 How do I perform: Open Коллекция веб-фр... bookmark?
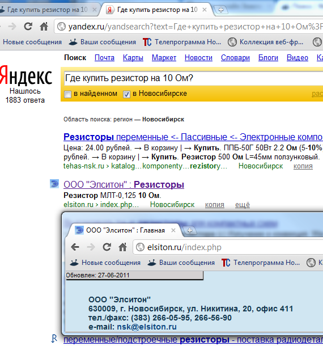point(265,42)
